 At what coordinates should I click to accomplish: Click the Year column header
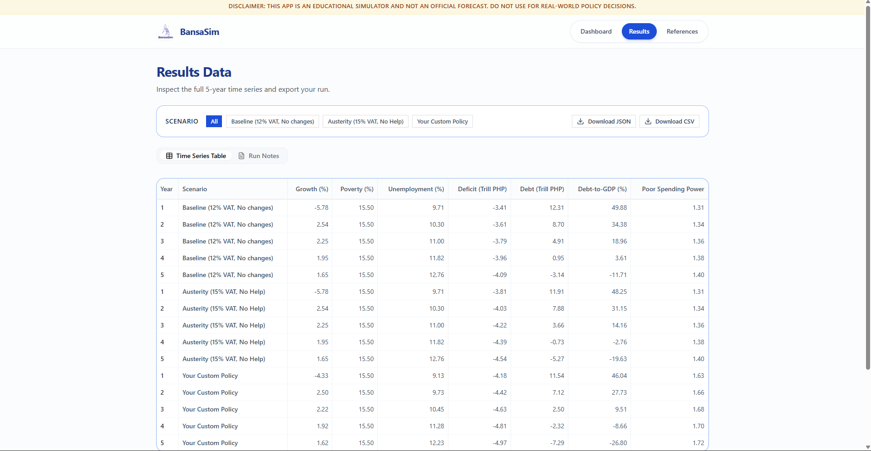167,189
